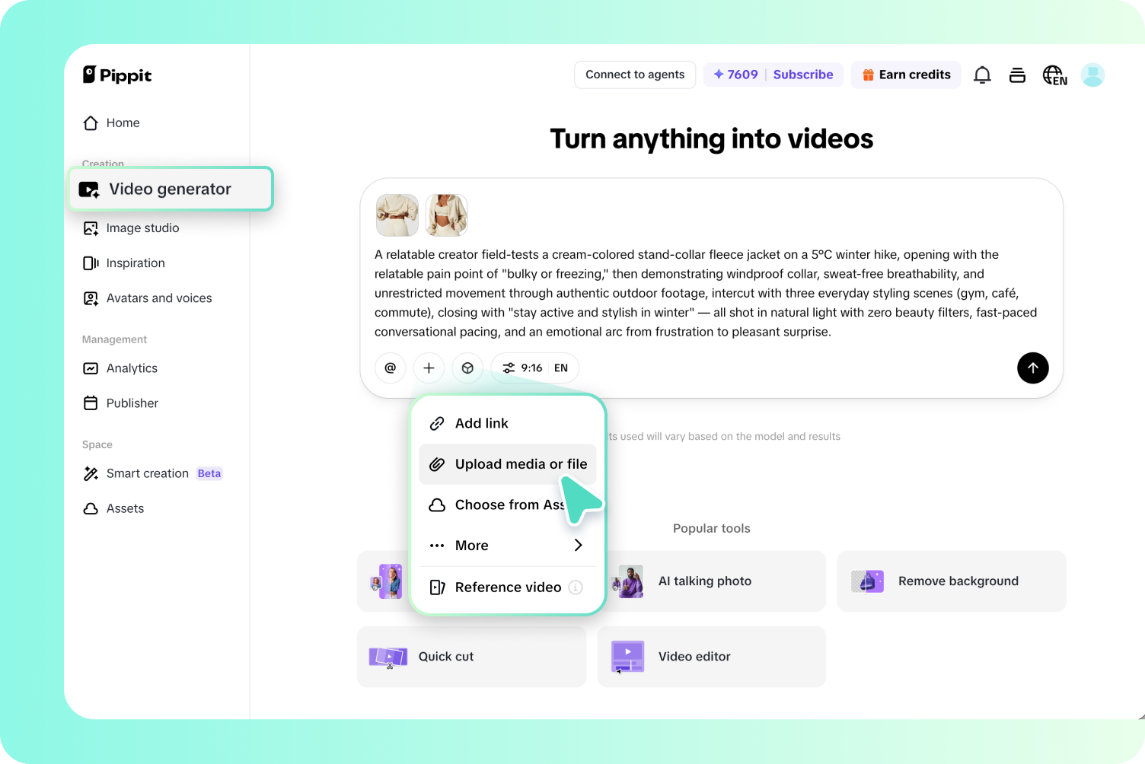Open the Analytics page
Viewport: 1145px width, 764px height.
click(120, 368)
